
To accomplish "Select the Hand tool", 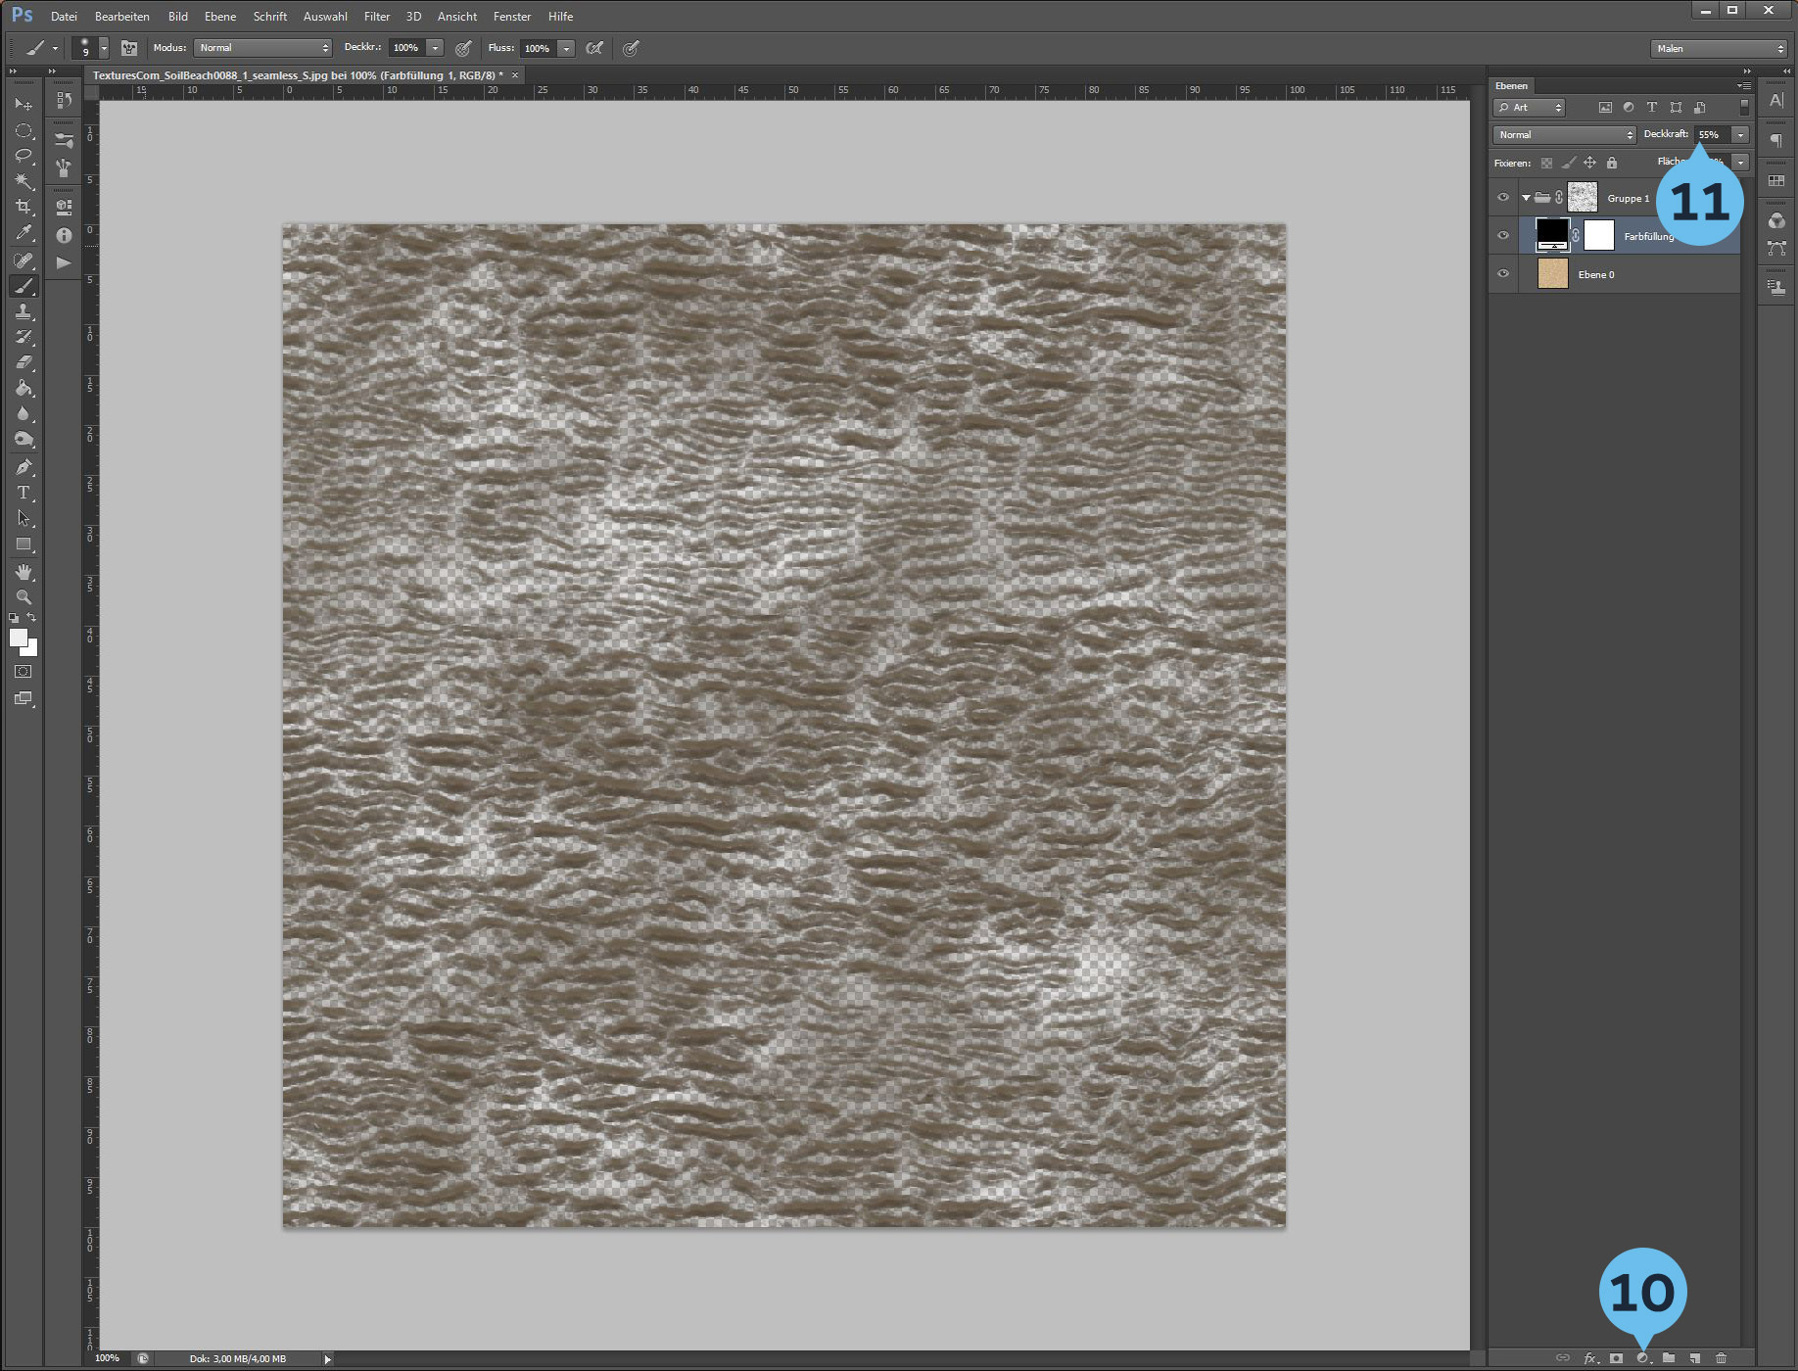I will (x=24, y=572).
